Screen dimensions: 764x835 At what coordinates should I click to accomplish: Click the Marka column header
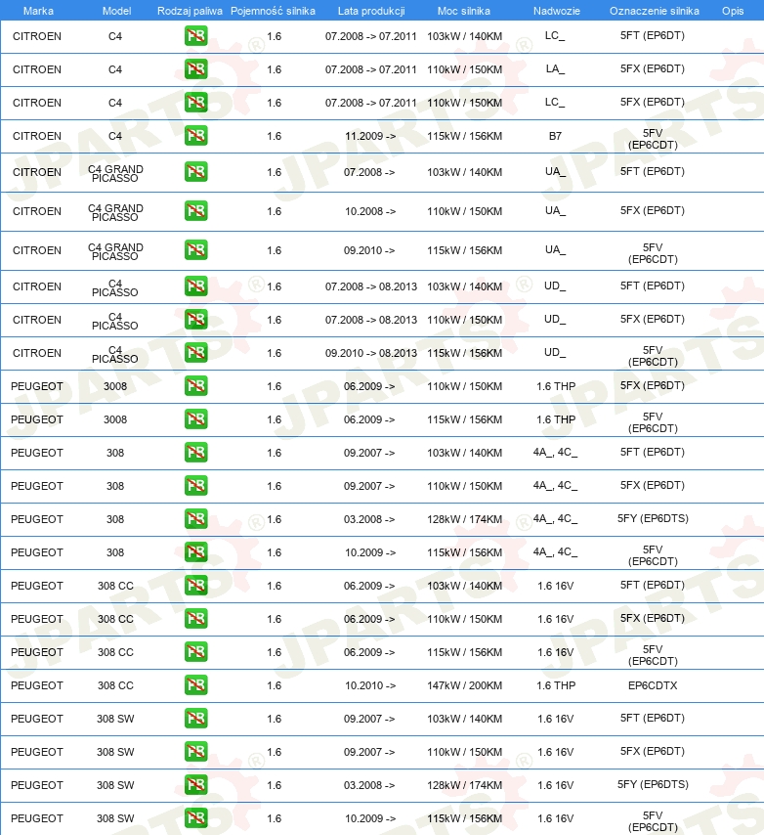[38, 11]
